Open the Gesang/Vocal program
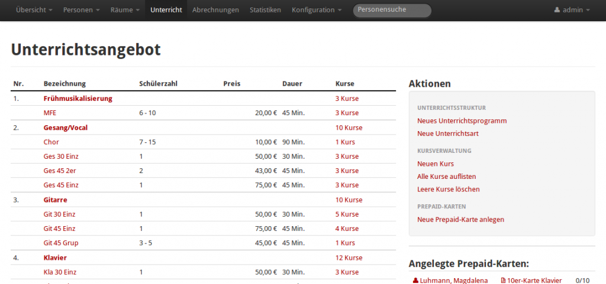The image size is (606, 284). point(65,128)
